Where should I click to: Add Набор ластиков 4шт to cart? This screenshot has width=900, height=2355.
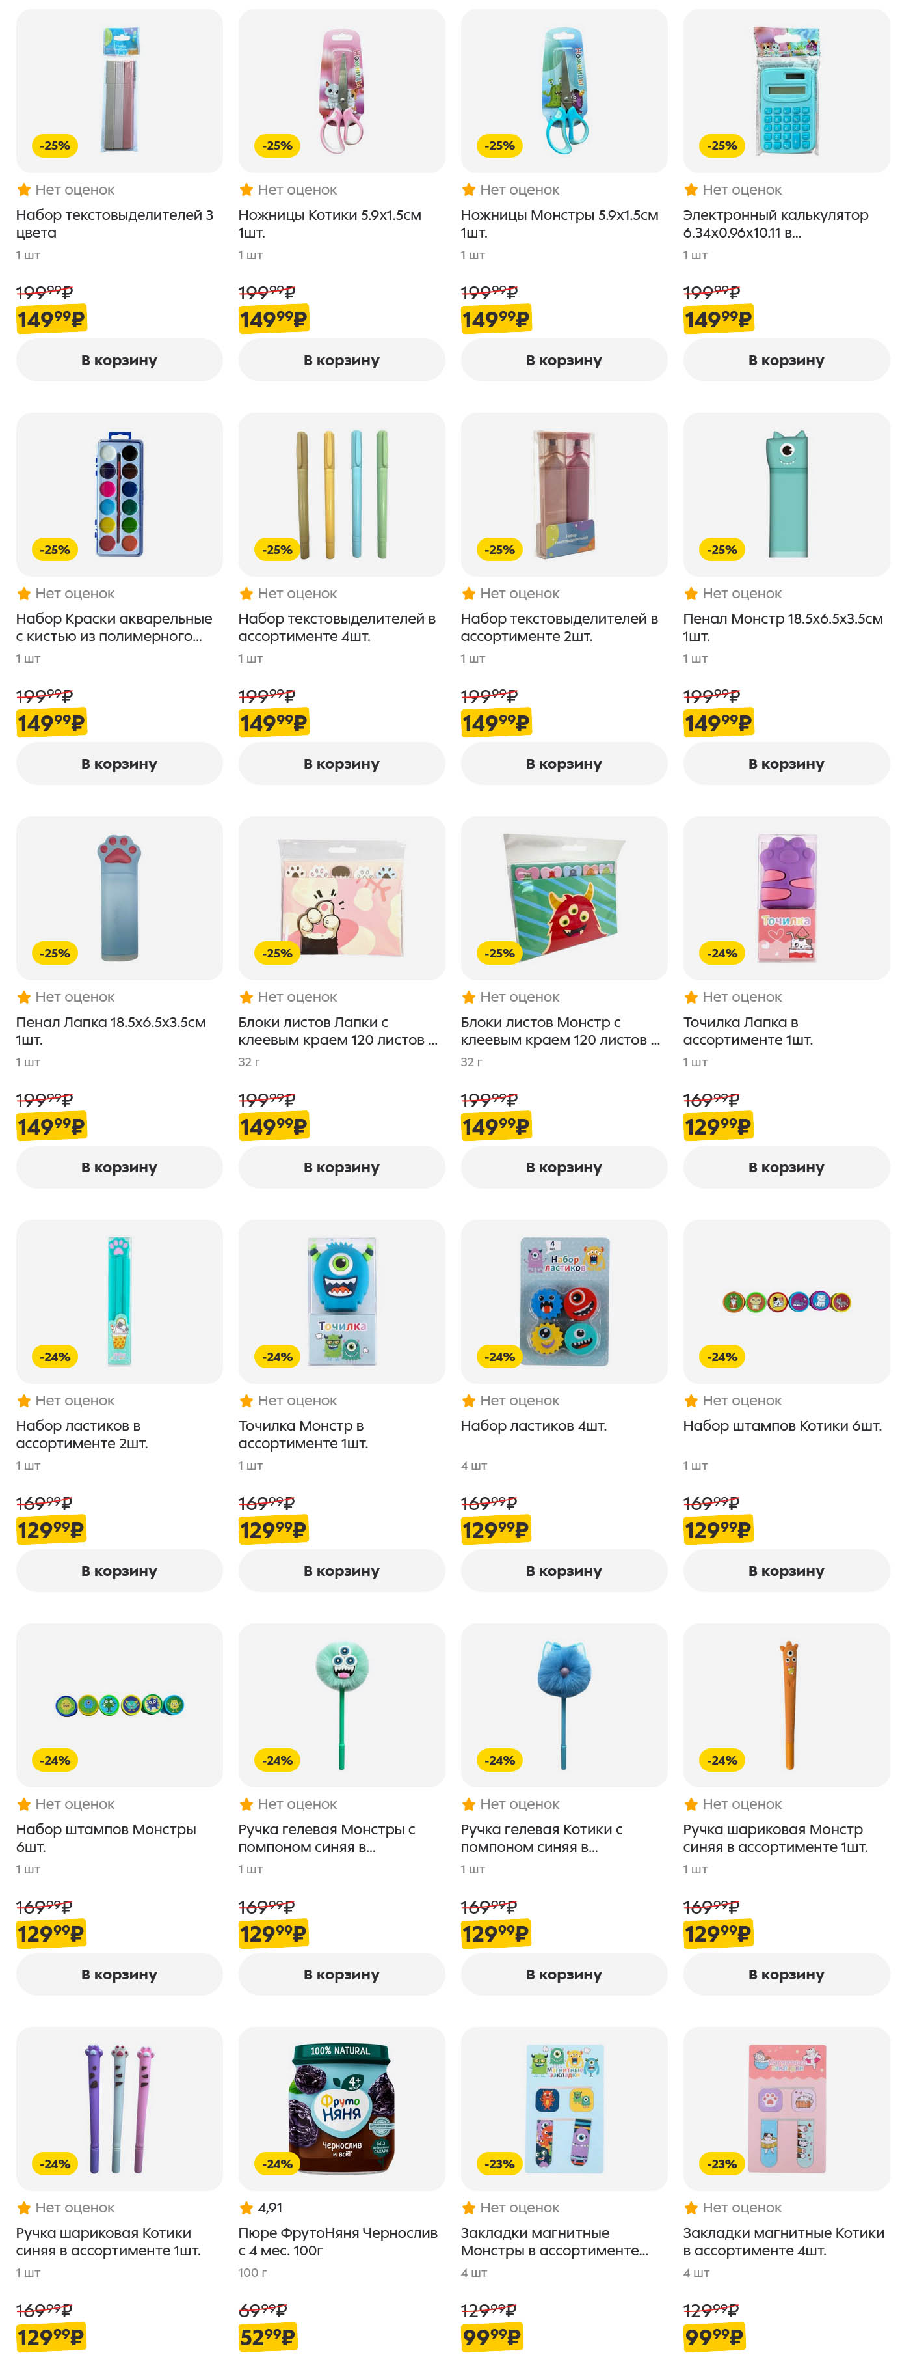(564, 1571)
